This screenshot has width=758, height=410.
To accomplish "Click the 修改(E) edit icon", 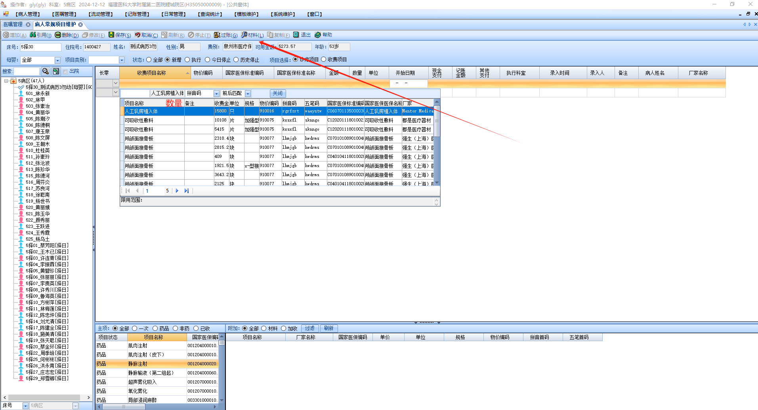I will pos(85,35).
